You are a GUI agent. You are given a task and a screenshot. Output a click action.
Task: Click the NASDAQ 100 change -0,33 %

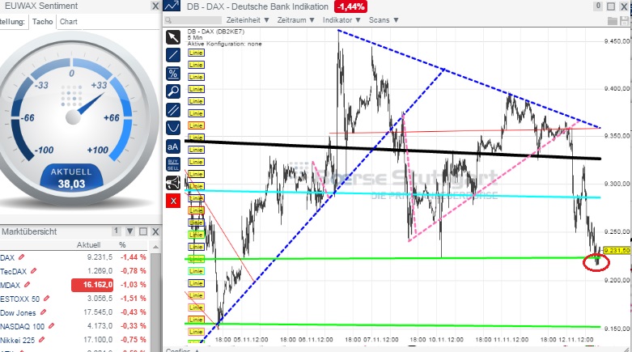tap(133, 326)
